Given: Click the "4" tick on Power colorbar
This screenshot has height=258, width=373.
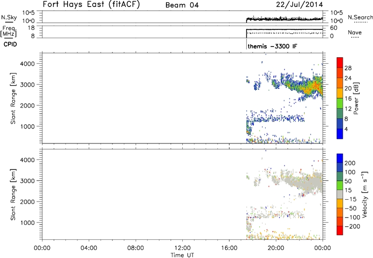Looking at the screenshot, I should pos(346,129).
